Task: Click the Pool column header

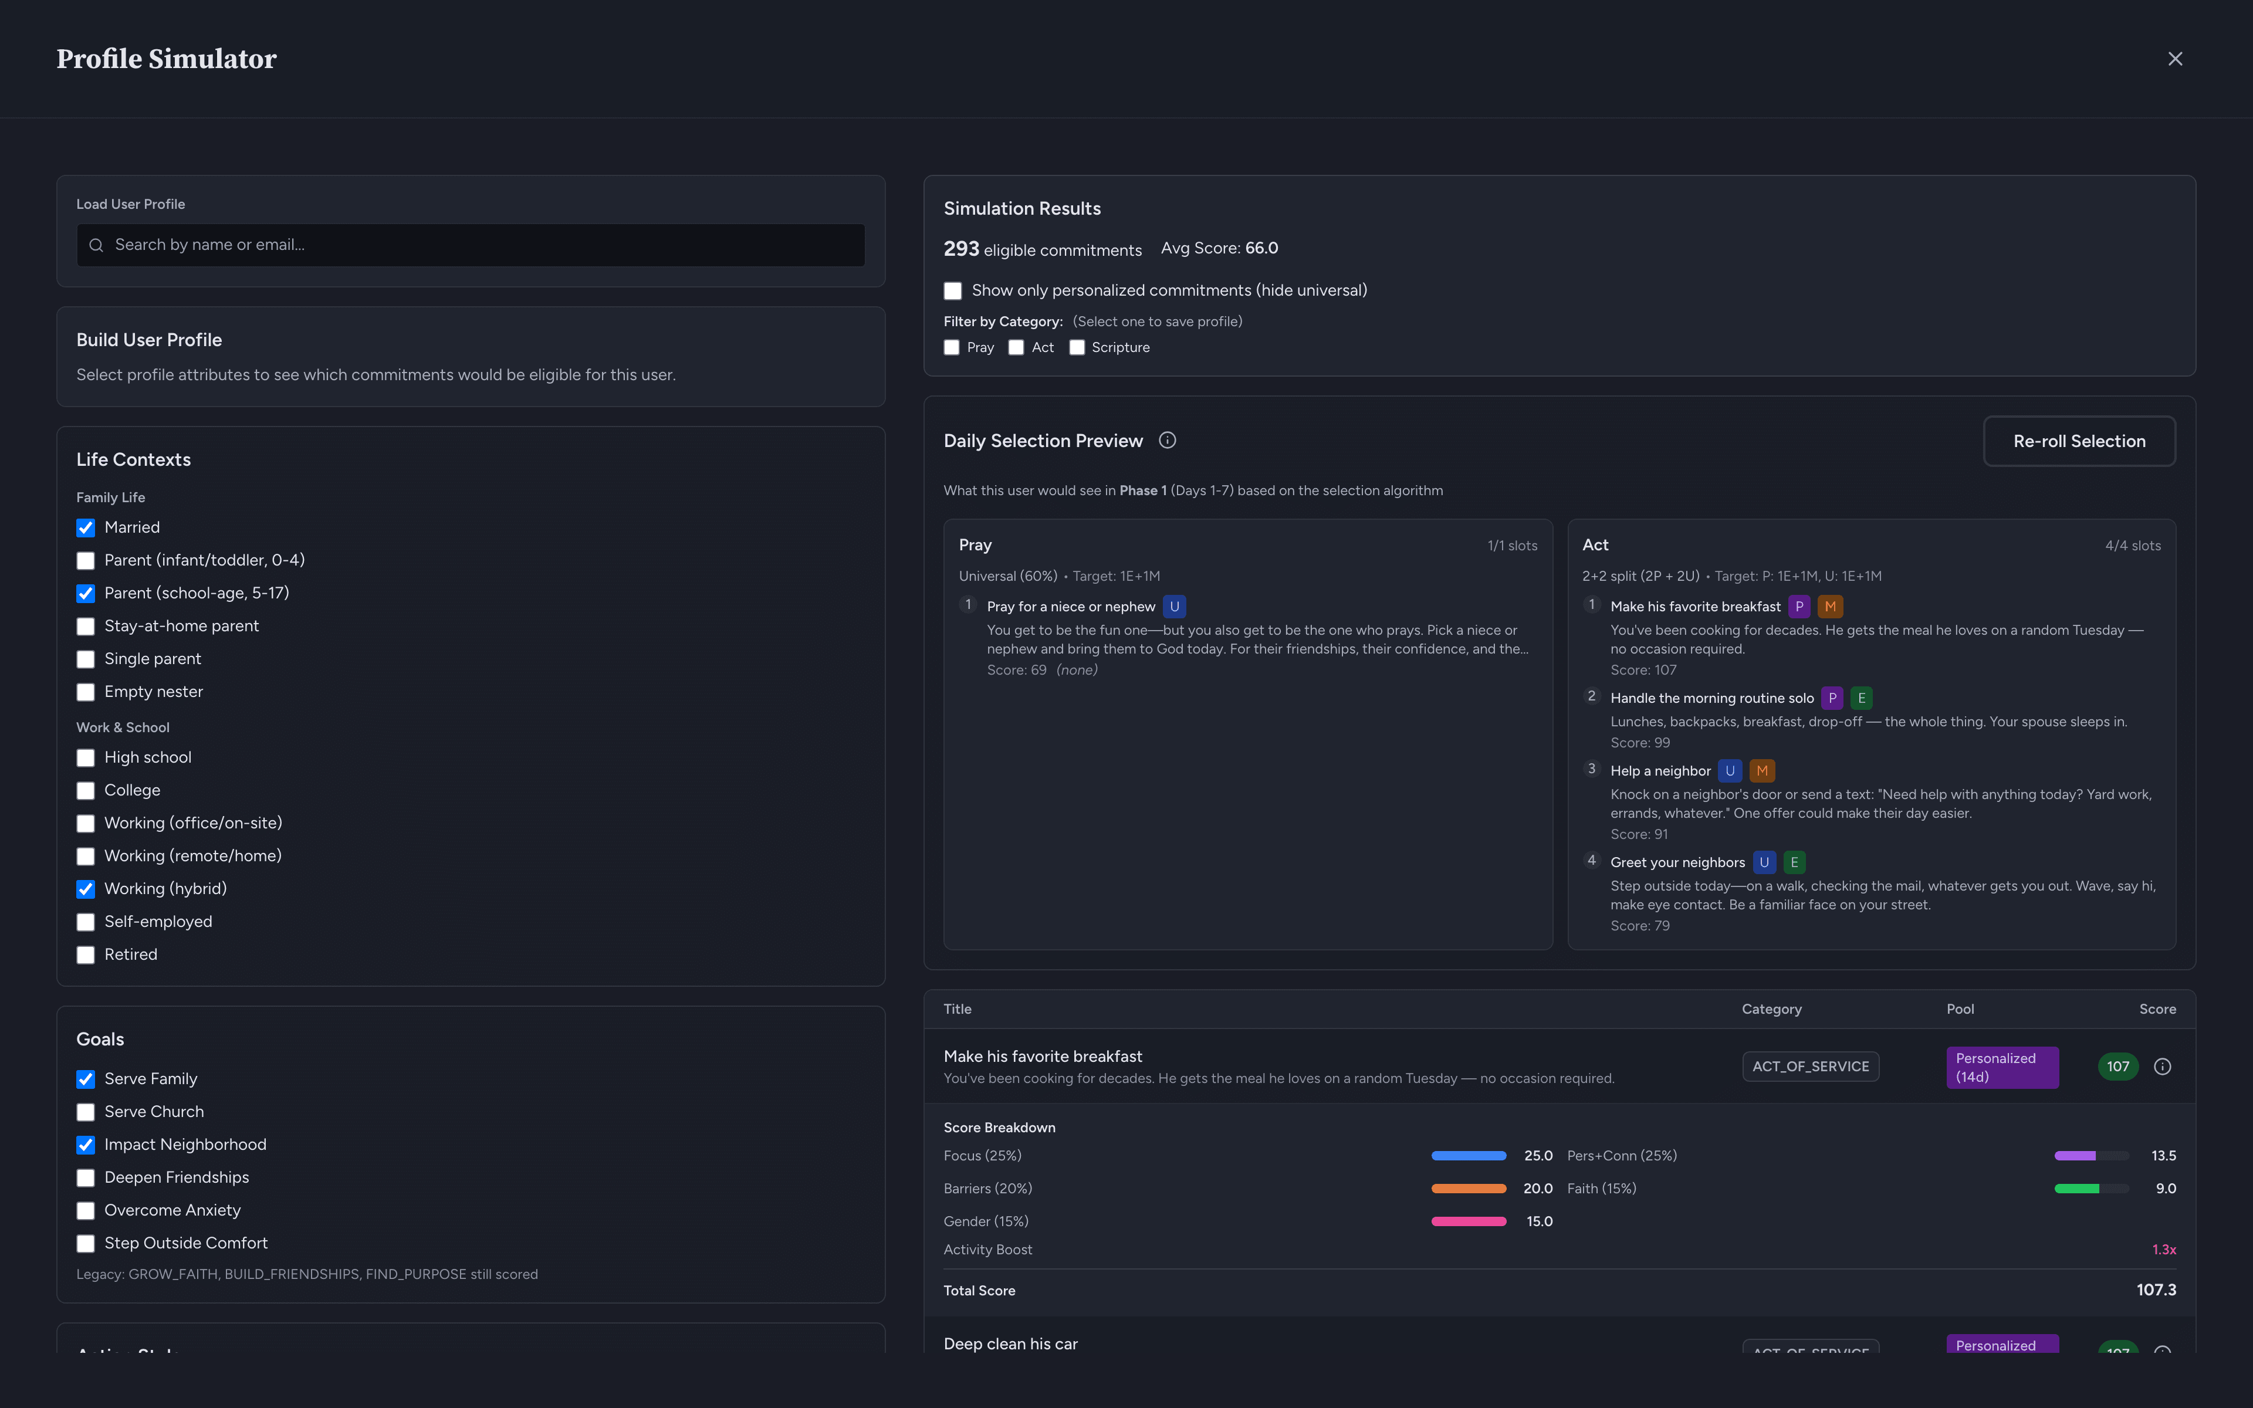Action: 1960,1008
